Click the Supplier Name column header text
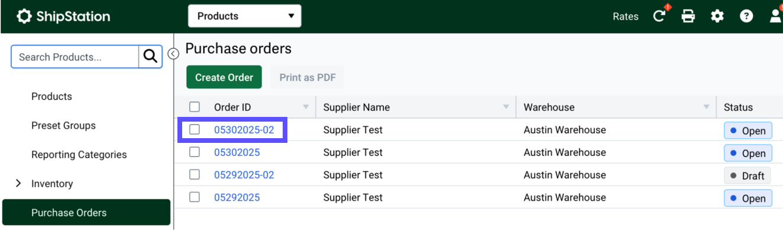This screenshot has width=783, height=235. coord(357,107)
